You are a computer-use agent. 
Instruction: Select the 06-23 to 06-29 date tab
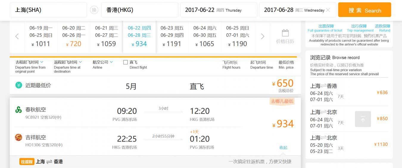[172, 37]
